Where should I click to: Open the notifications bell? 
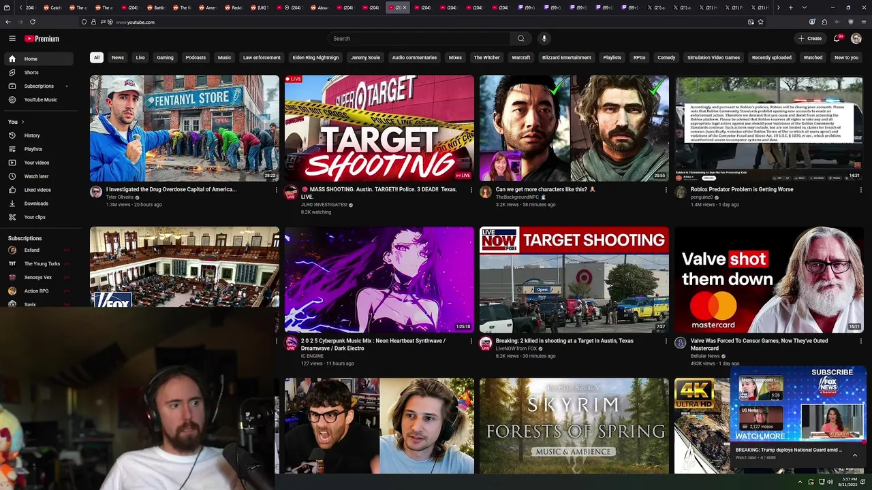(837, 39)
